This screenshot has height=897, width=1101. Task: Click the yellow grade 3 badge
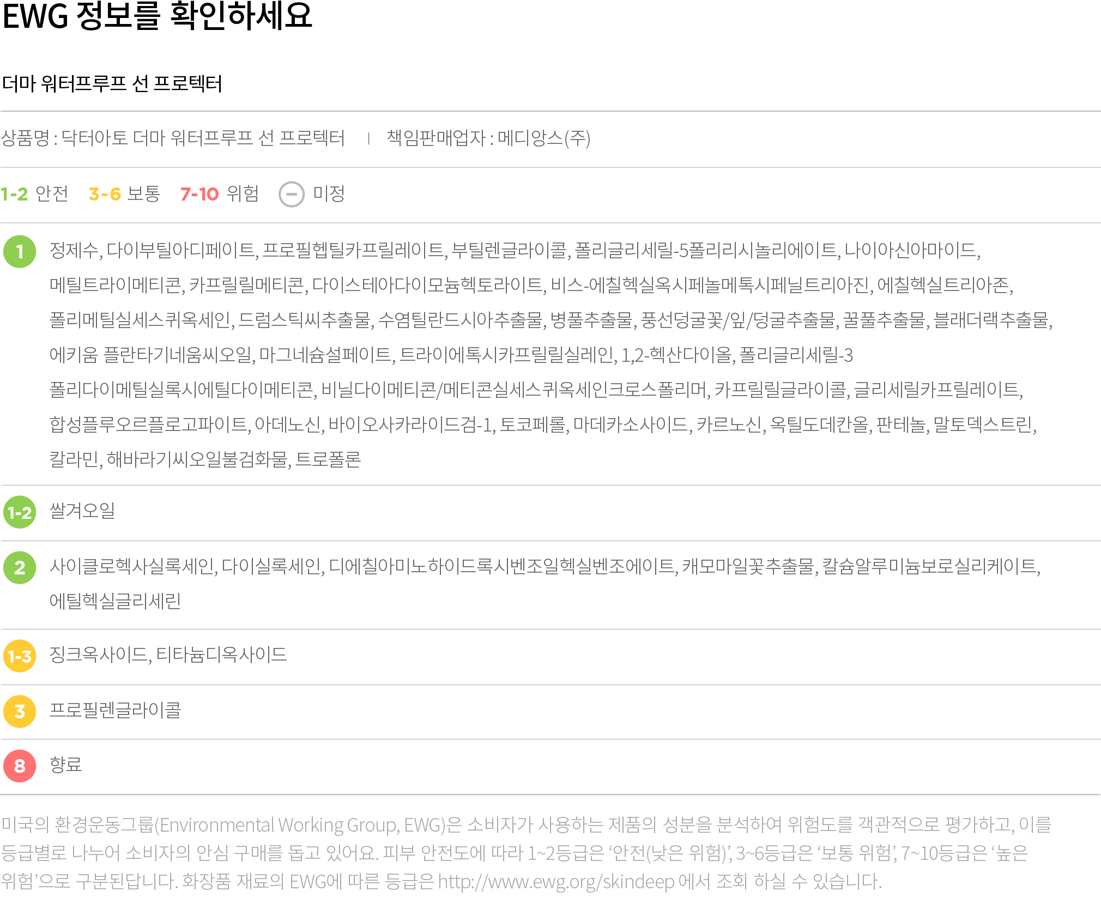tap(20, 711)
